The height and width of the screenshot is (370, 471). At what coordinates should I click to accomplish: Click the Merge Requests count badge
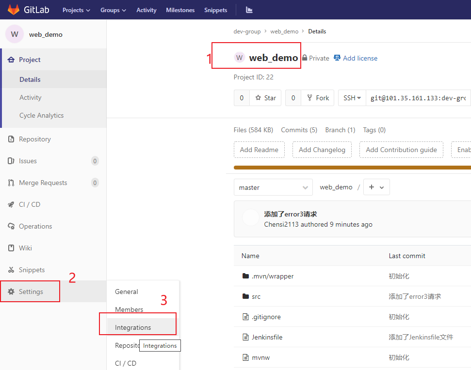click(x=95, y=183)
